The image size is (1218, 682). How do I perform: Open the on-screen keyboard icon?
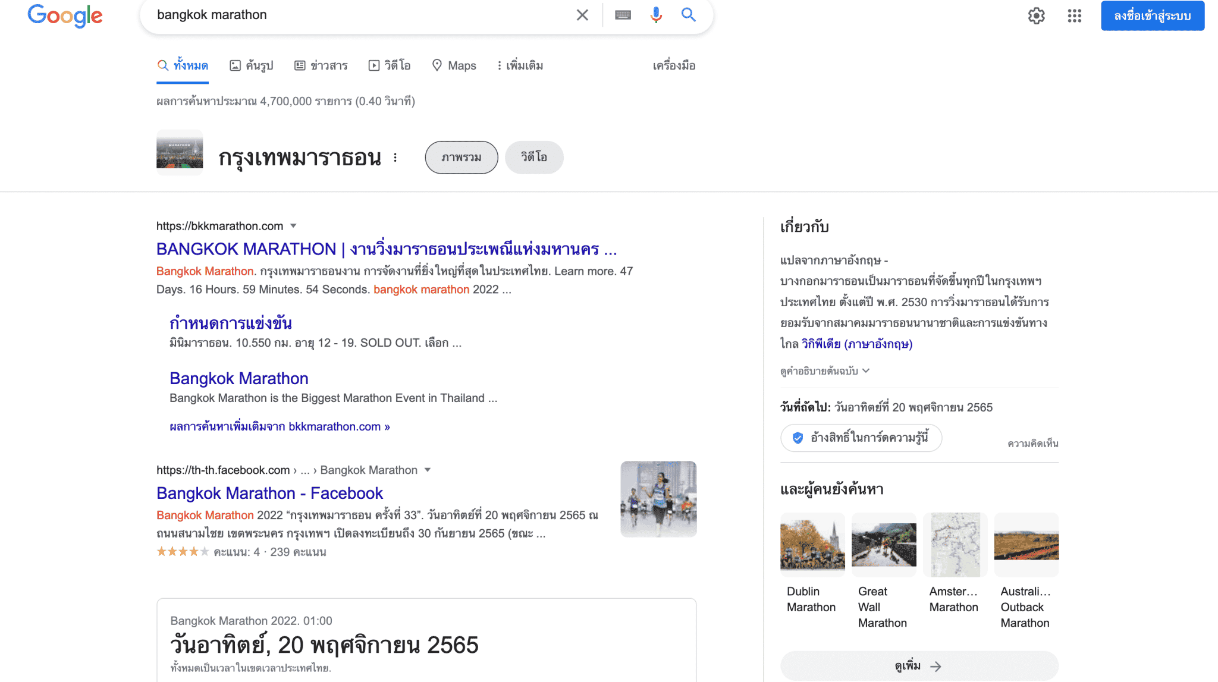coord(623,15)
